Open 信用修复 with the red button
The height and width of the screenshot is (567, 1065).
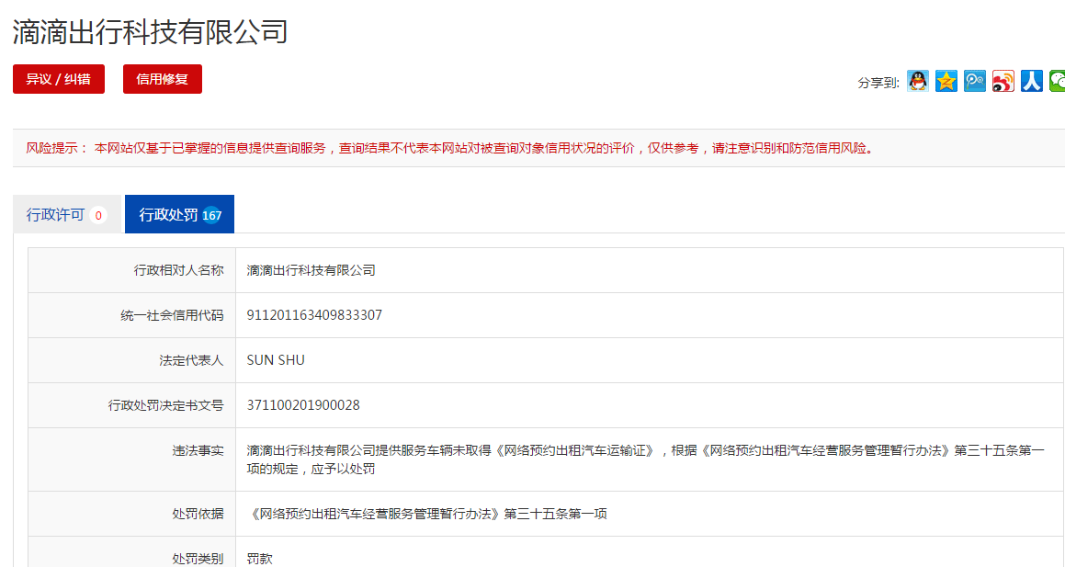tap(162, 79)
